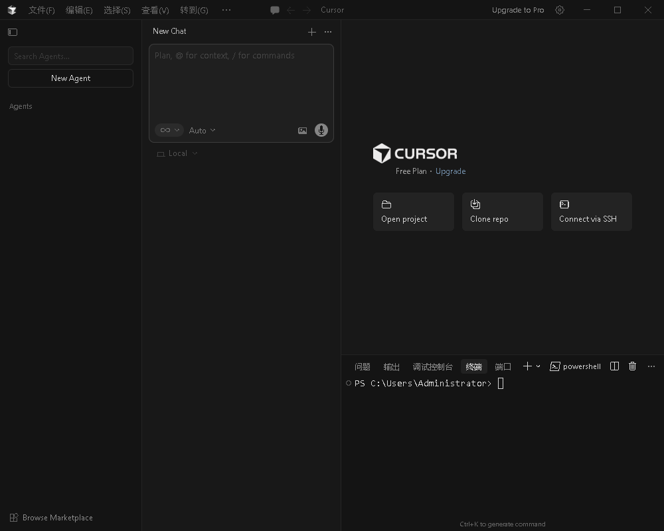Screen dimensions: 664x531
Task: Split the terminal panel
Action: (x=615, y=366)
